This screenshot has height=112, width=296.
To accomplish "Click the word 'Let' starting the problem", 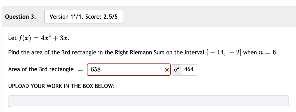I will (13, 38).
